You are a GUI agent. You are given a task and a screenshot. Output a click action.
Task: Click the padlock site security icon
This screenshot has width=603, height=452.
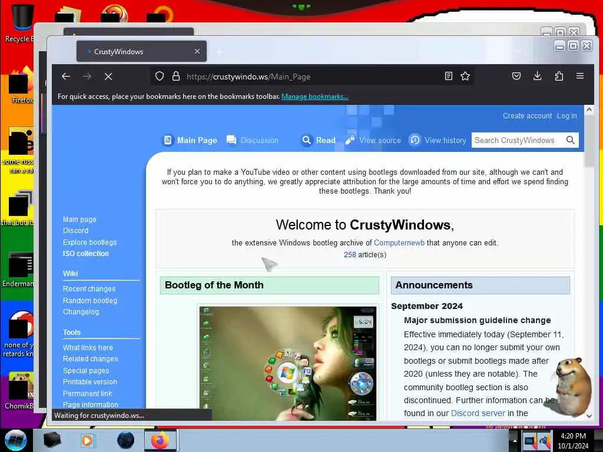[176, 76]
